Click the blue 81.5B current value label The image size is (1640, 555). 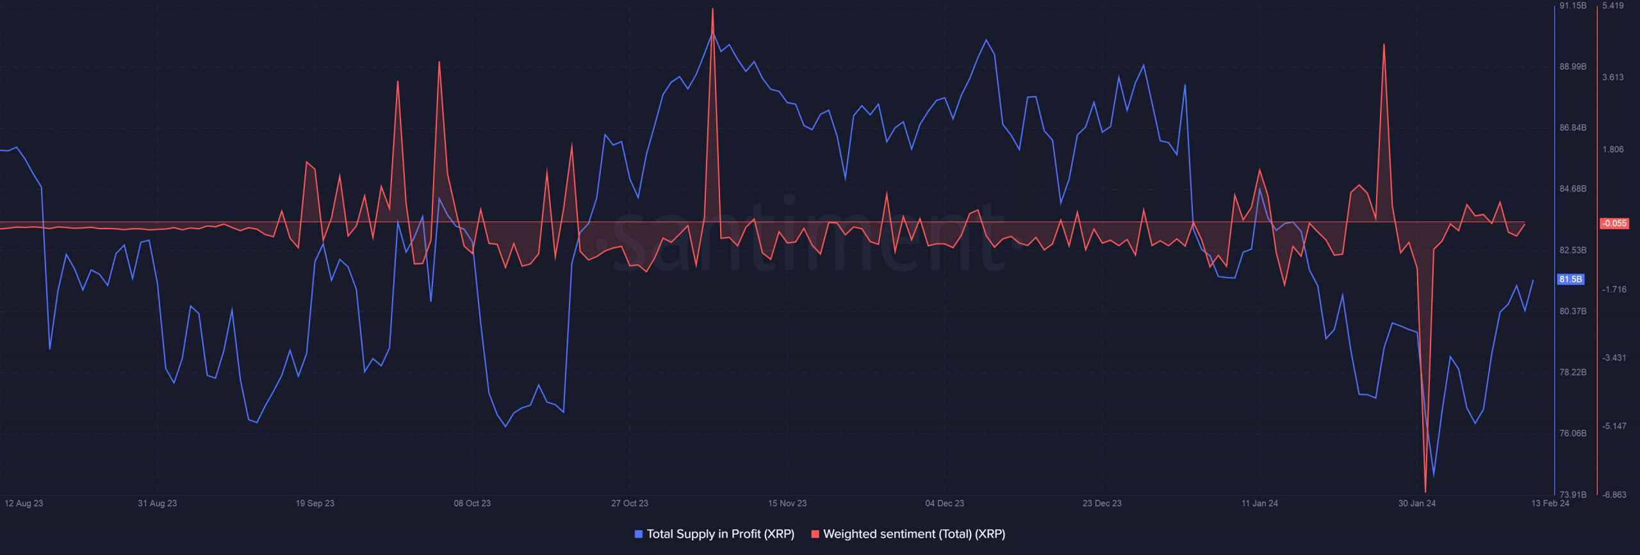click(1571, 279)
